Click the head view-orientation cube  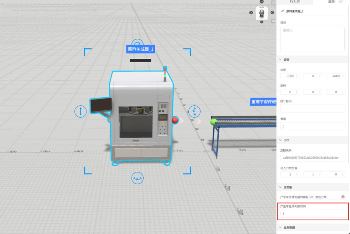tap(261, 13)
